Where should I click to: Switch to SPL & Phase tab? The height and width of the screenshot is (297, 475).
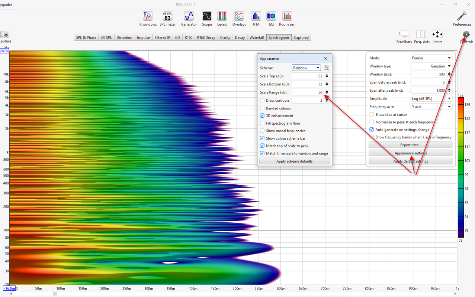pos(86,37)
